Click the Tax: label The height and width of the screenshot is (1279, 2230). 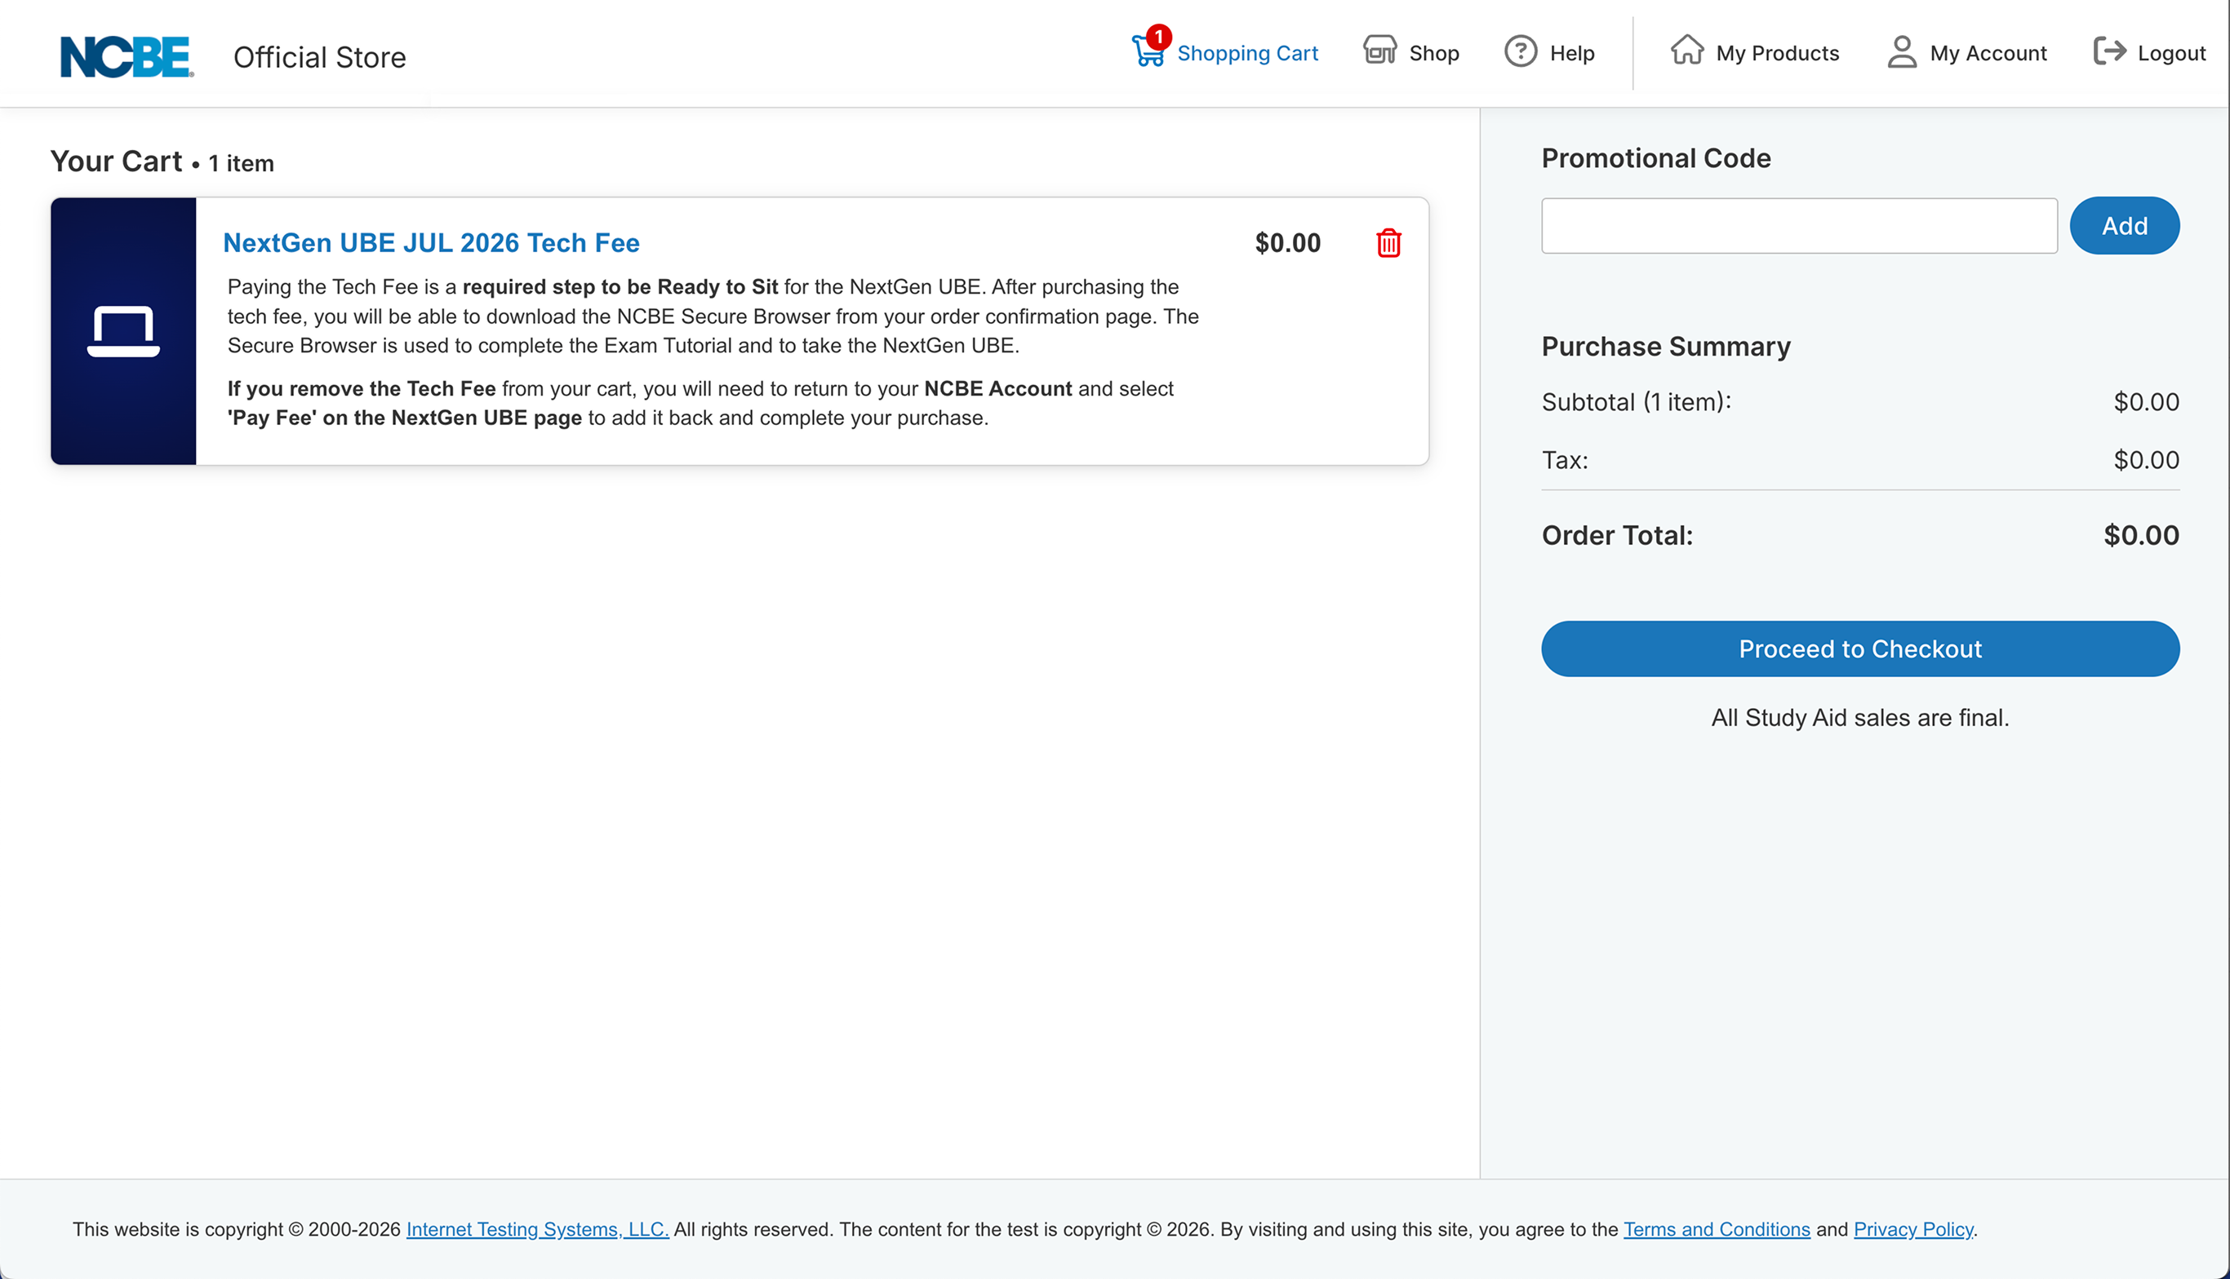coord(1566,460)
